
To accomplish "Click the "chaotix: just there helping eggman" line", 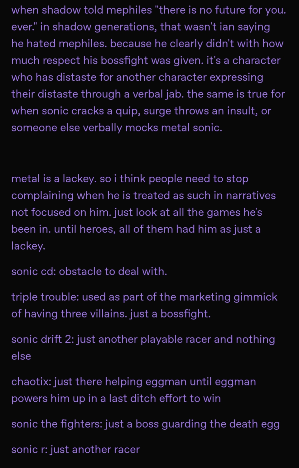I will [x=133, y=382].
